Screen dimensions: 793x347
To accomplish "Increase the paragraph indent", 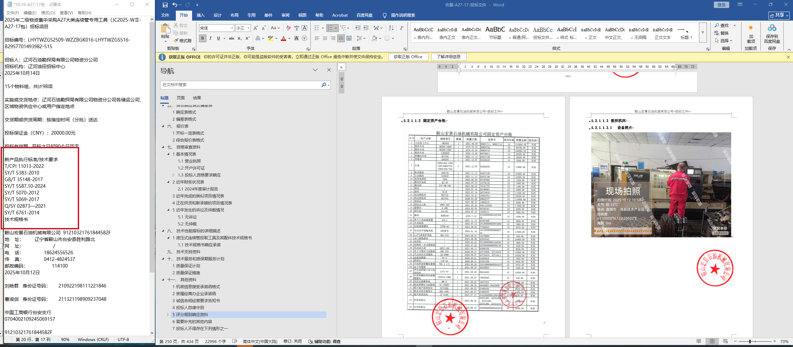I will pos(366,28).
